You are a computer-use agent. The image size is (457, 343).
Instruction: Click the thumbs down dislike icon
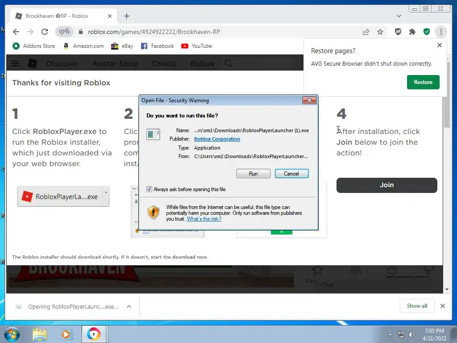pyautogui.click(x=428, y=270)
